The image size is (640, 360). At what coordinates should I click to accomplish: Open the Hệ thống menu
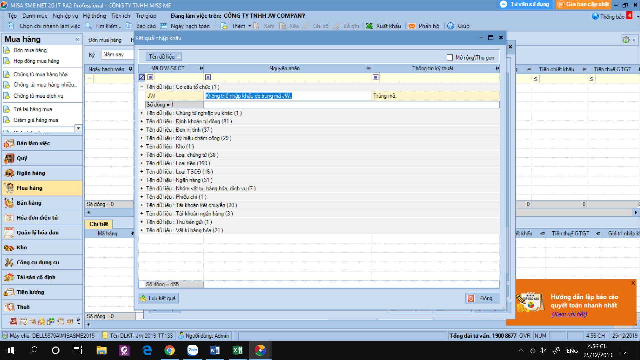pos(94,16)
